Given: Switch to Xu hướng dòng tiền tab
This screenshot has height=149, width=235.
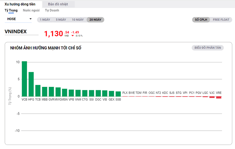Looking at the screenshot, I should (20, 4).
